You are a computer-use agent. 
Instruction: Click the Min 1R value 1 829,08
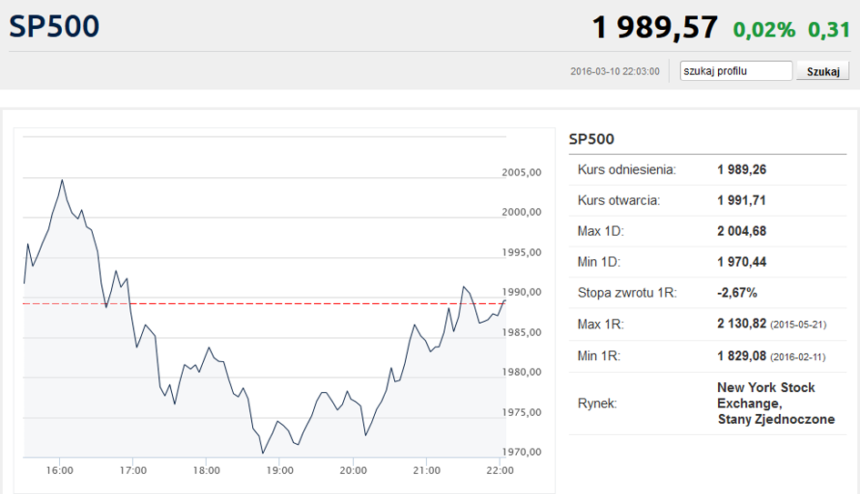(x=741, y=356)
